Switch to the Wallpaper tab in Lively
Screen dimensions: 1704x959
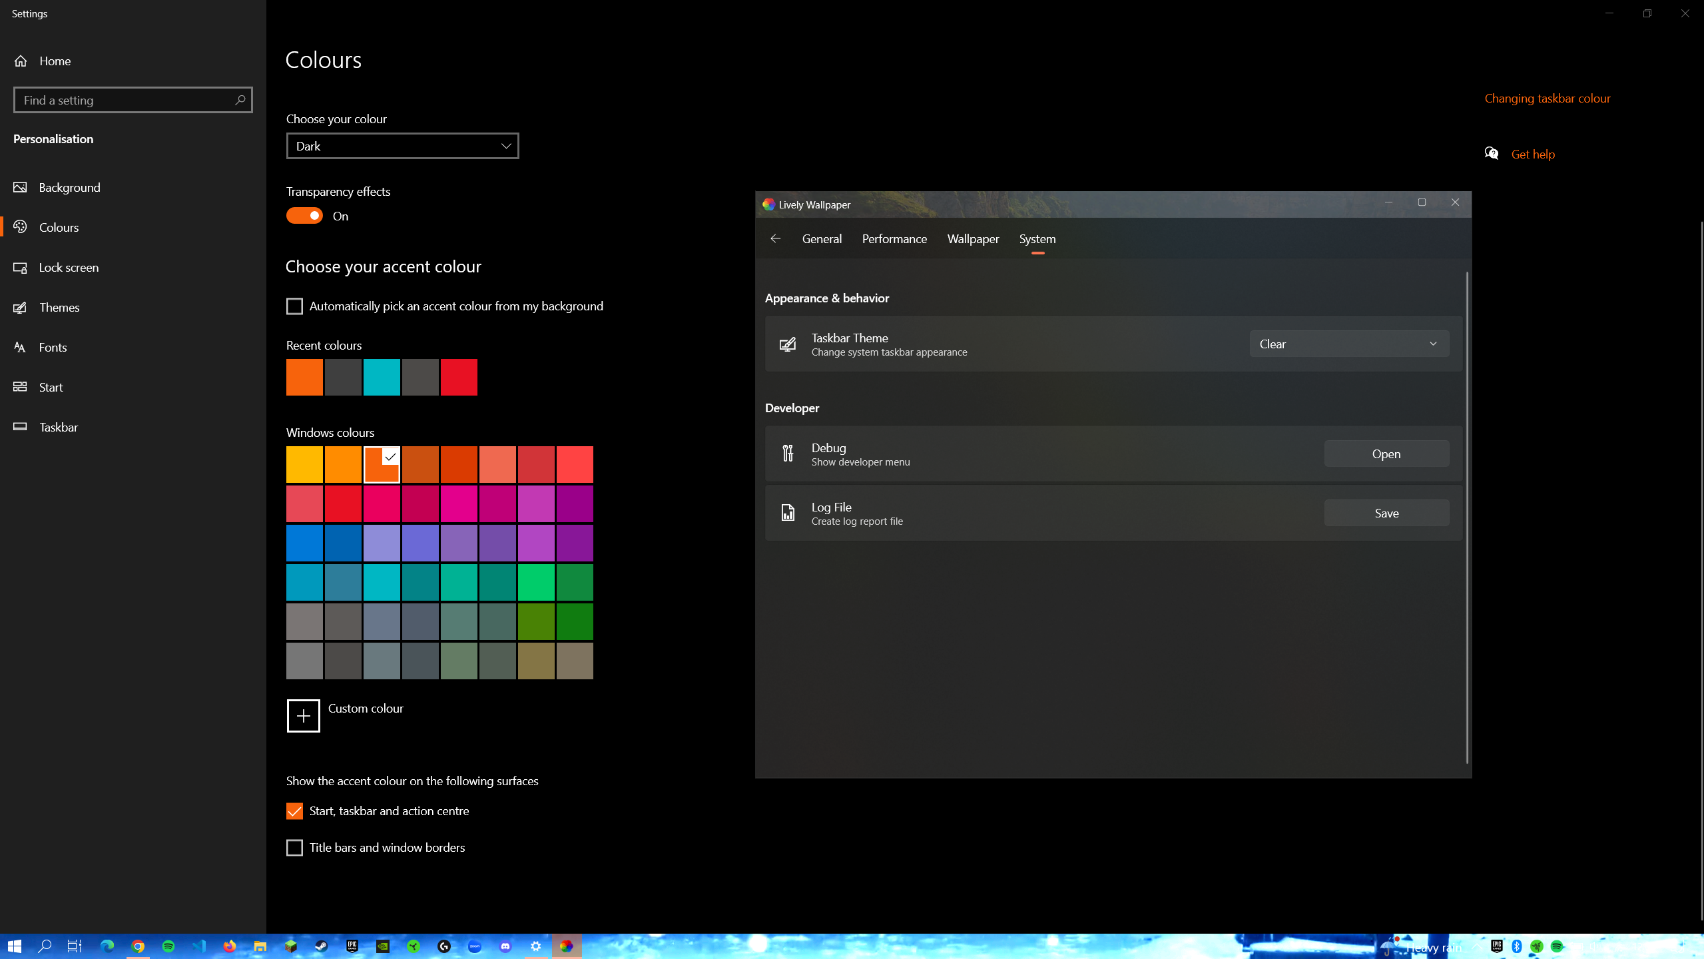pyautogui.click(x=972, y=238)
